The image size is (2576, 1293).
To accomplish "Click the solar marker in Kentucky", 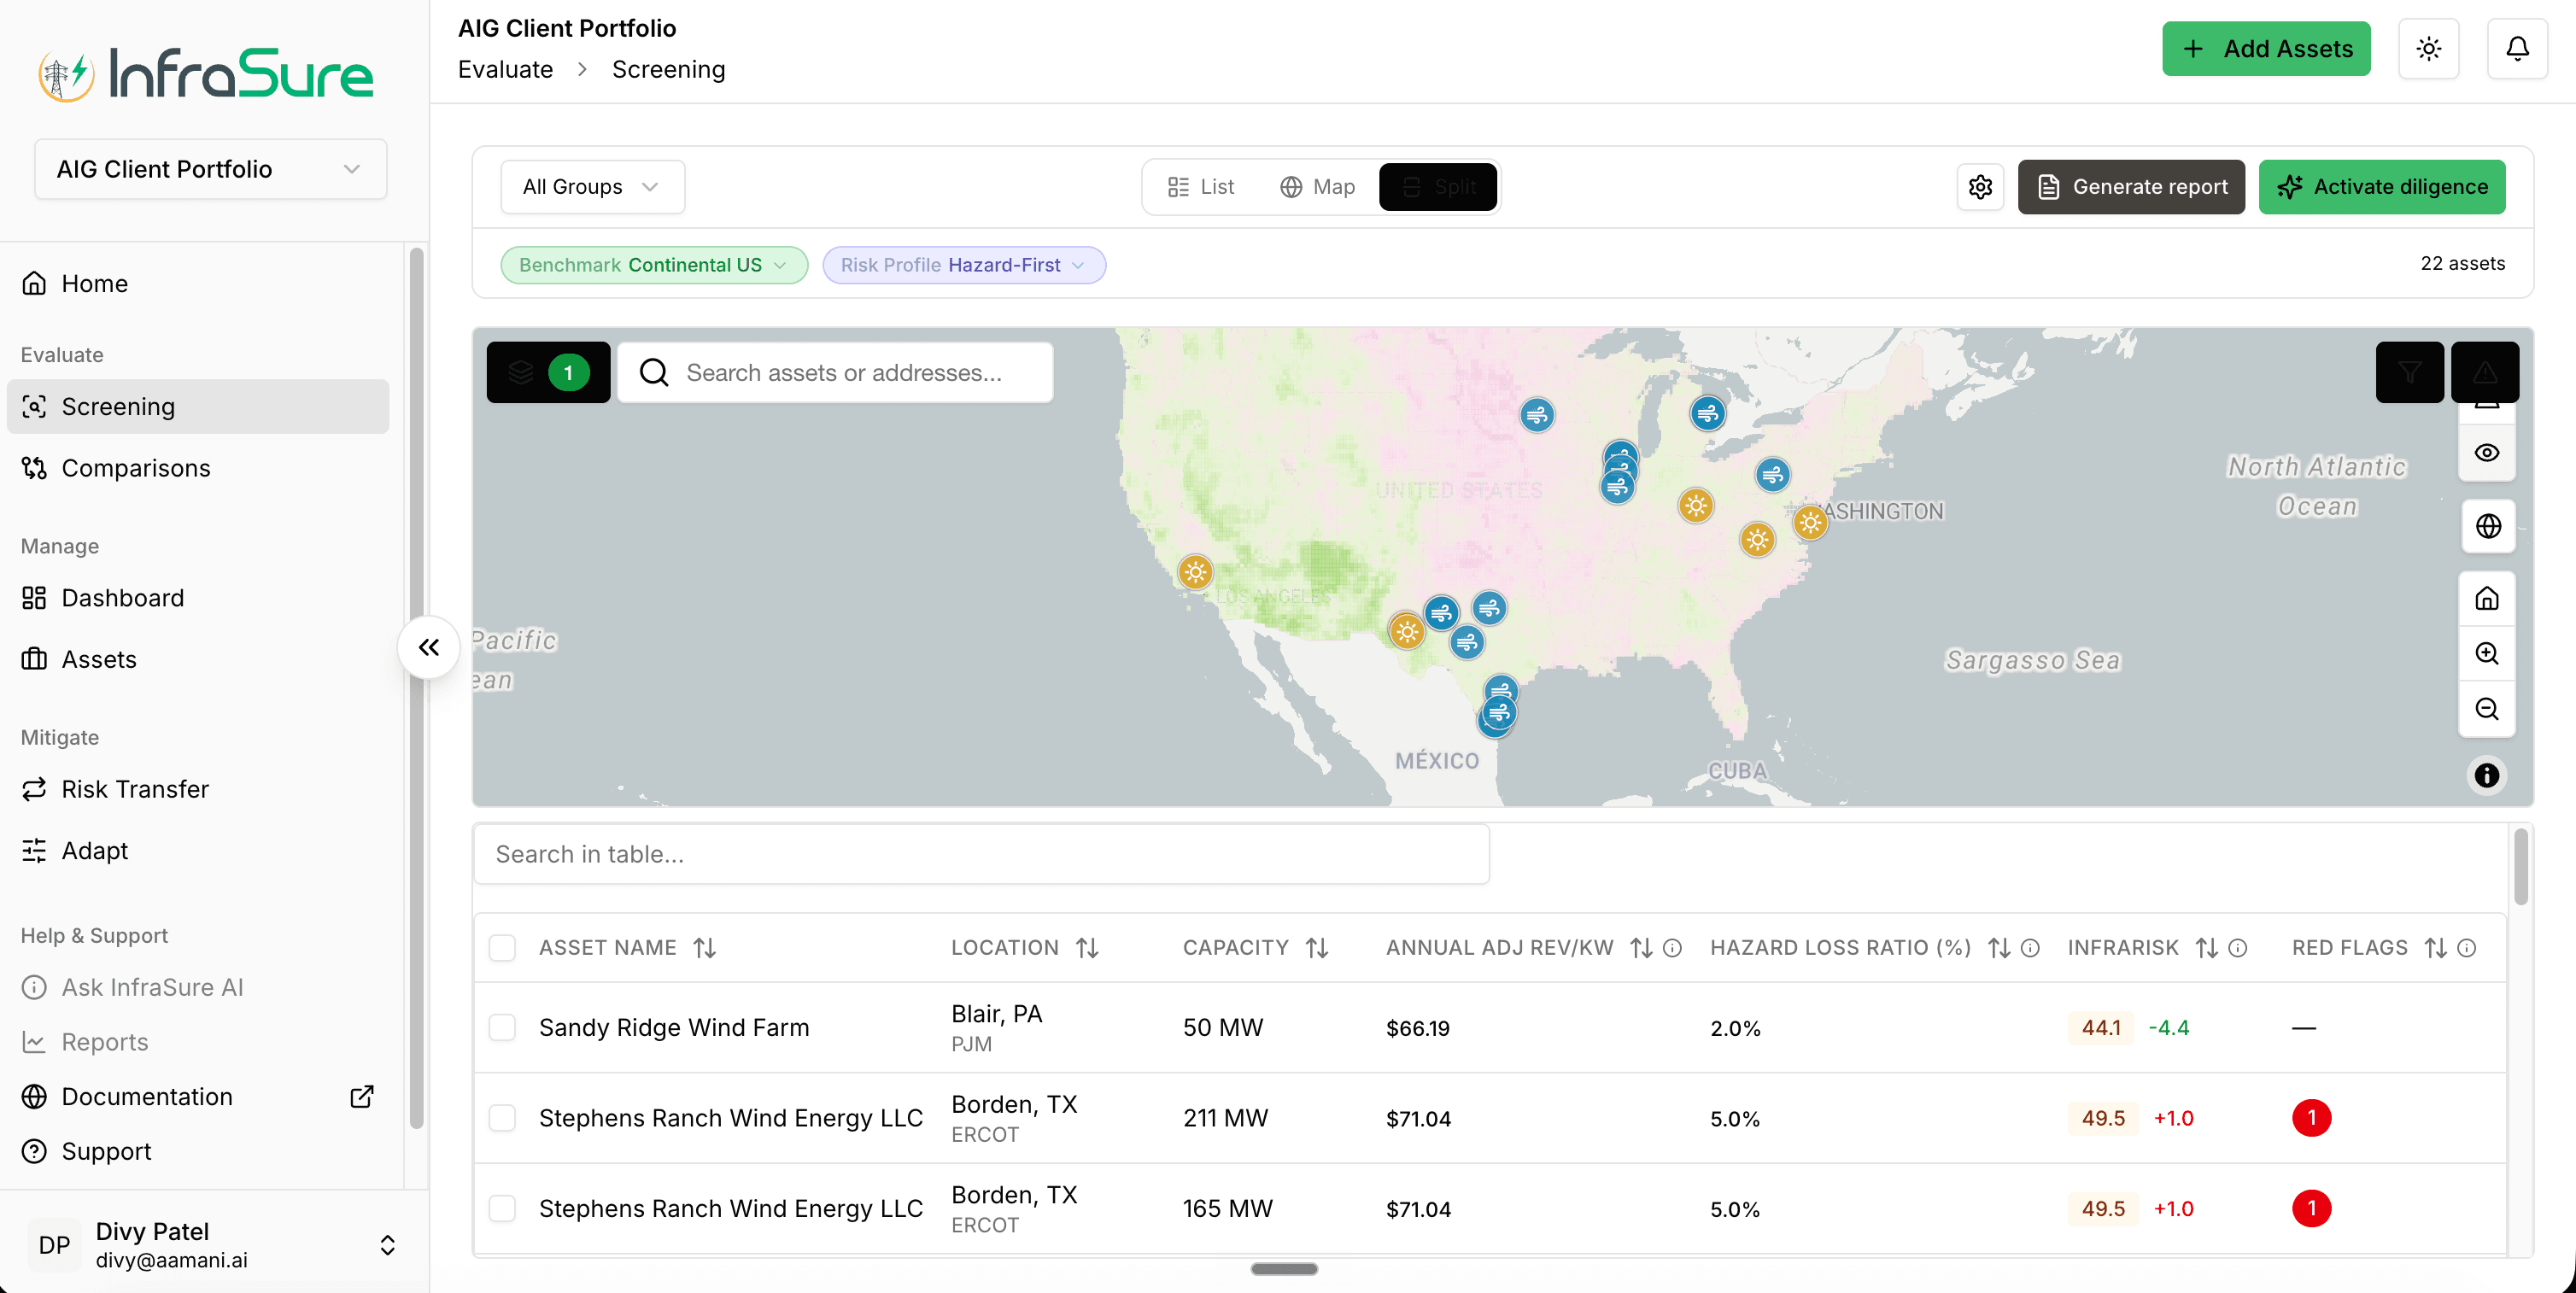I will pos(1696,506).
